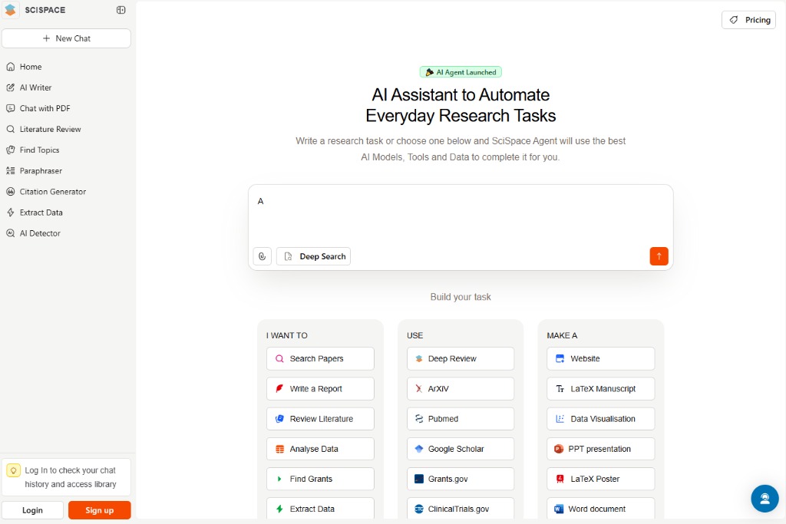Collapse the sidebar using panel toggle icon
Image resolution: width=786 pixels, height=524 pixels.
(121, 10)
